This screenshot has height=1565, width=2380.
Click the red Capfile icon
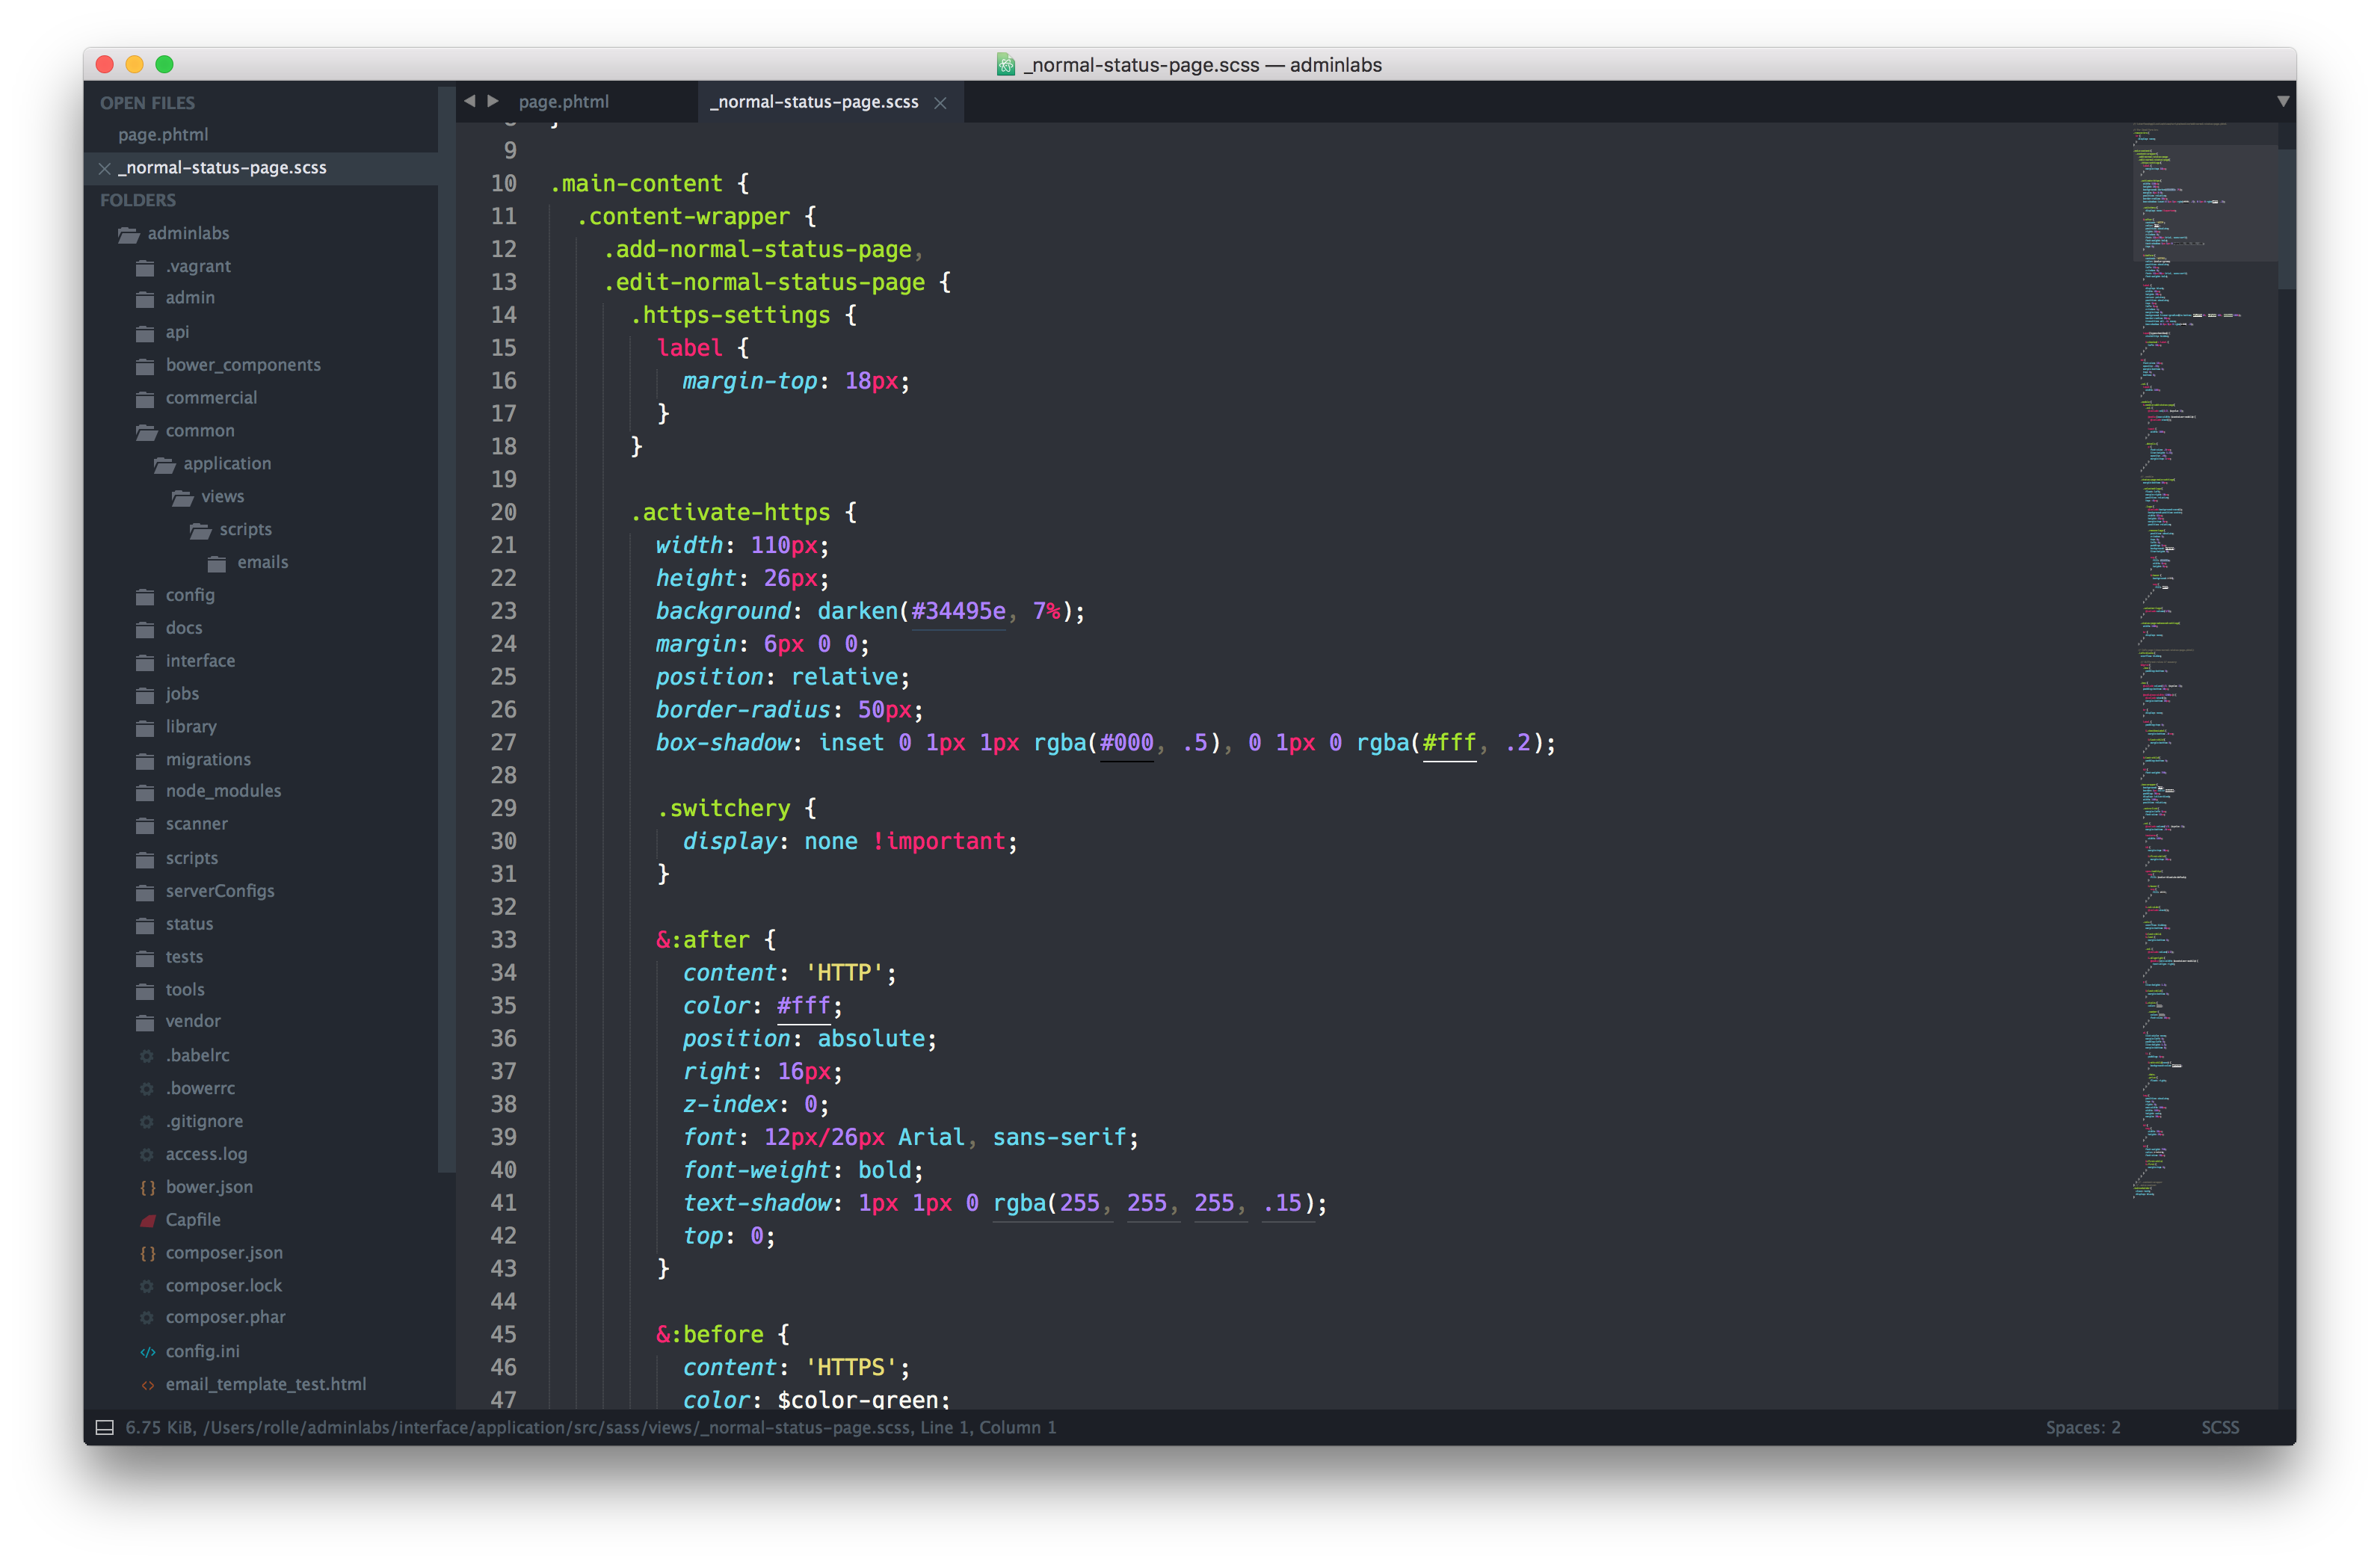147,1219
